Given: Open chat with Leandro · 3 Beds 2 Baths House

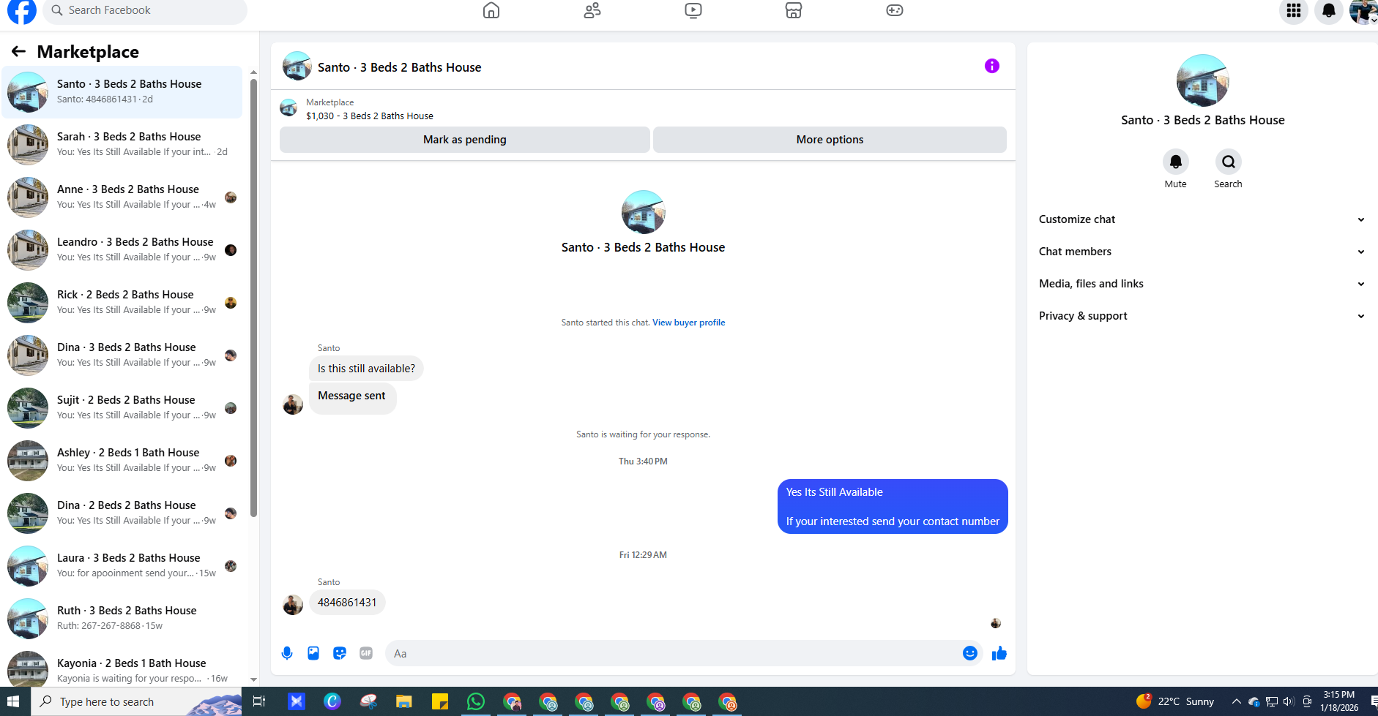Looking at the screenshot, I should (122, 249).
